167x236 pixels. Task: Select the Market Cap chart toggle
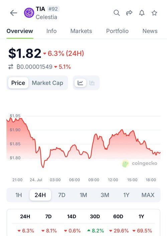coord(47,83)
